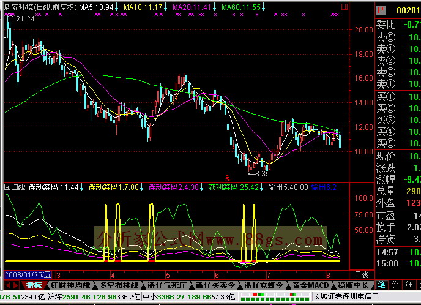The height and width of the screenshot is (305, 421).
Task: Click the 15:00 tick entry
Action: 398,263
